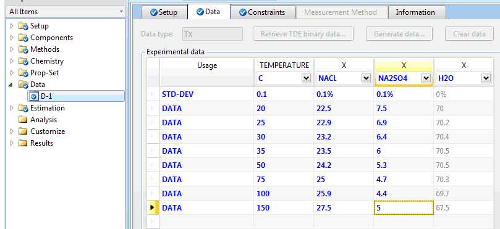
Task: Open the All Items dropdown
Action: tap(121, 12)
